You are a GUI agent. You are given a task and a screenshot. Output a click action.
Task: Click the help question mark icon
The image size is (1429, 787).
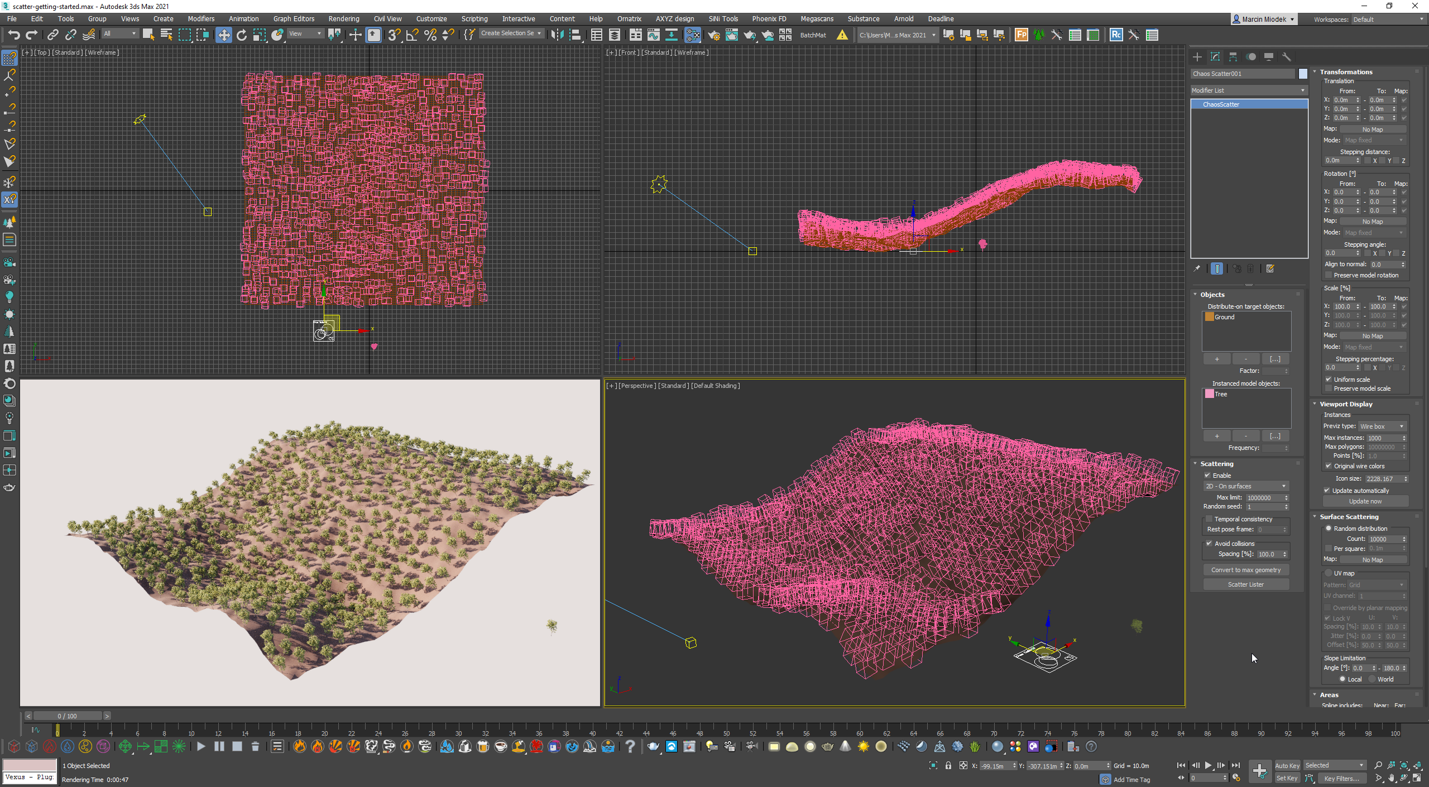(630, 746)
